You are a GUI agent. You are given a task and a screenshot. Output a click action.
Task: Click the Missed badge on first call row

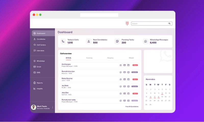(135, 65)
